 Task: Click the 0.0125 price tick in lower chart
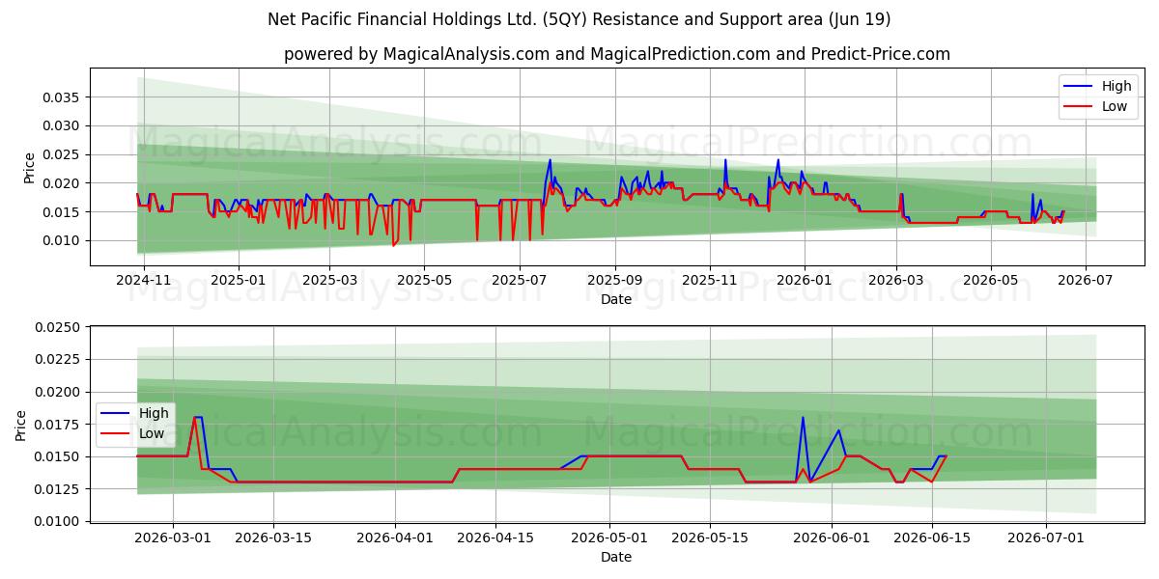(58, 488)
